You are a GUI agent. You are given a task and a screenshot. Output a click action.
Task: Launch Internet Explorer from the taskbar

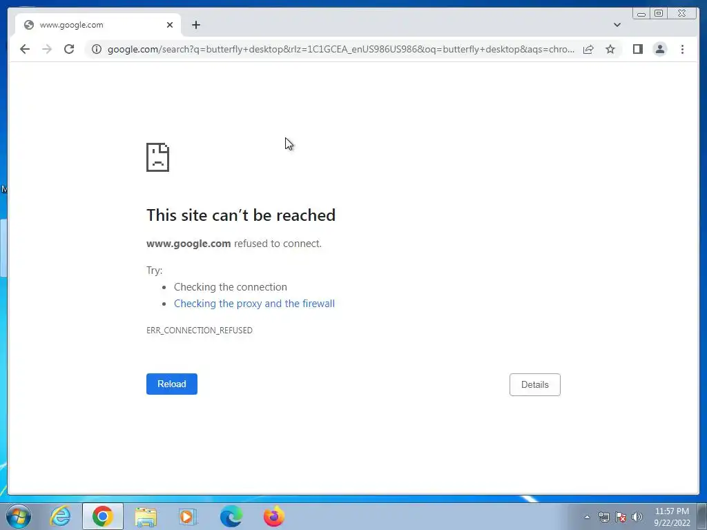click(61, 516)
